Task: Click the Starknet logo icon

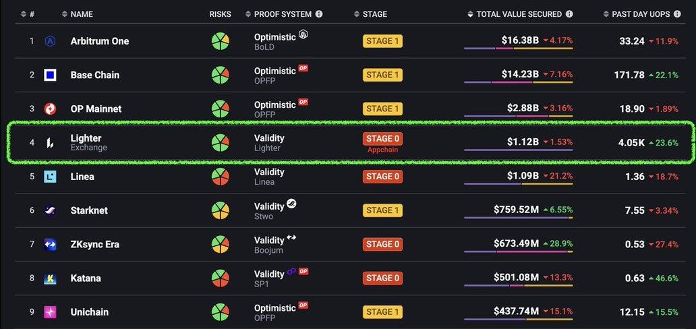Action: 50,210
